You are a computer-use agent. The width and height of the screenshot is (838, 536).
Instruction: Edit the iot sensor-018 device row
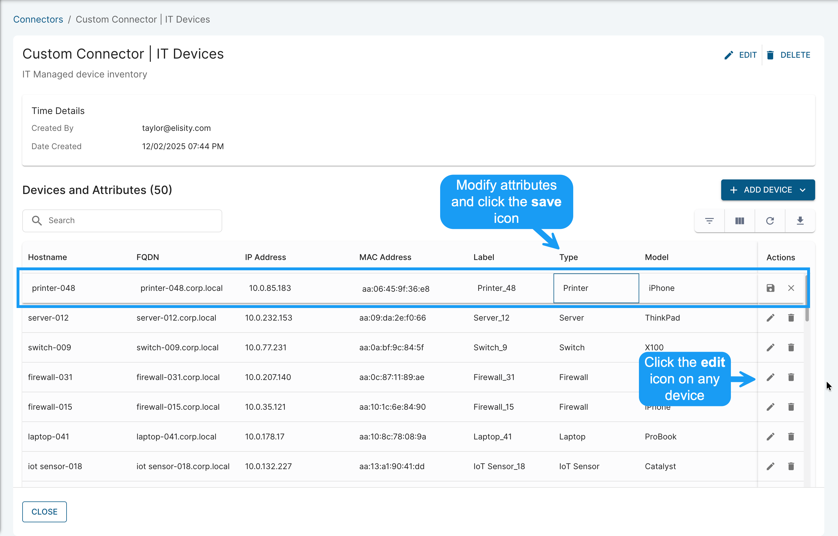click(x=770, y=466)
